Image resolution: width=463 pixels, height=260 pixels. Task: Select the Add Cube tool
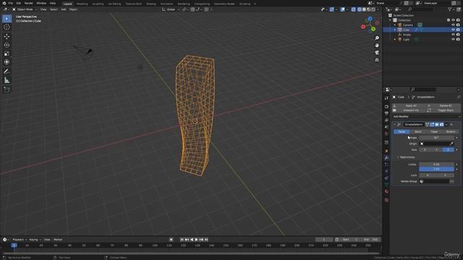[x=7, y=90]
